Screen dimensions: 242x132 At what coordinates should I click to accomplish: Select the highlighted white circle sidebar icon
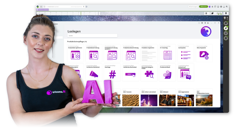pos(226,28)
